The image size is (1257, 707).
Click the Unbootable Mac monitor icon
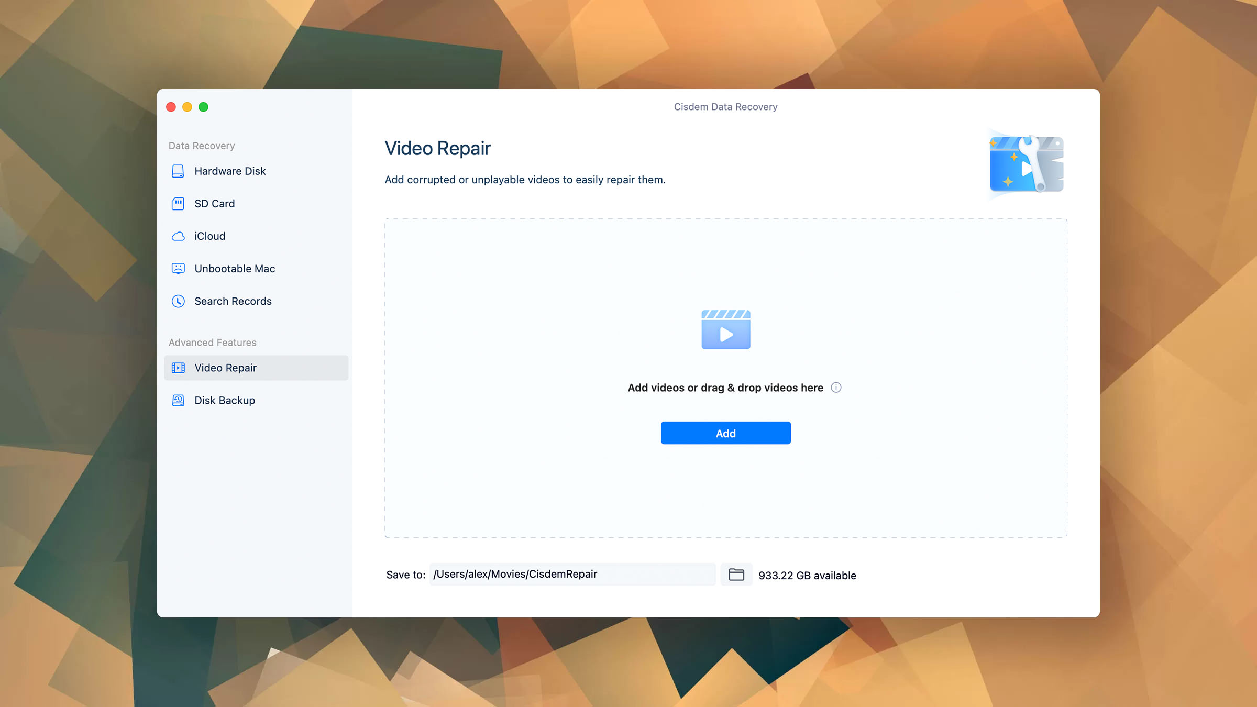[178, 269]
